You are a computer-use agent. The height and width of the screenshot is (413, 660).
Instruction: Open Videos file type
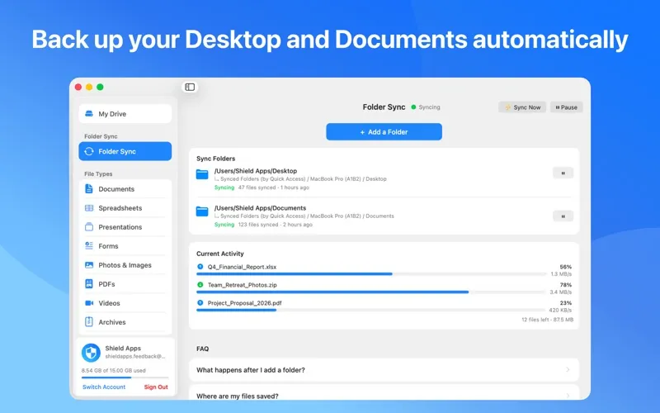pyautogui.click(x=125, y=303)
